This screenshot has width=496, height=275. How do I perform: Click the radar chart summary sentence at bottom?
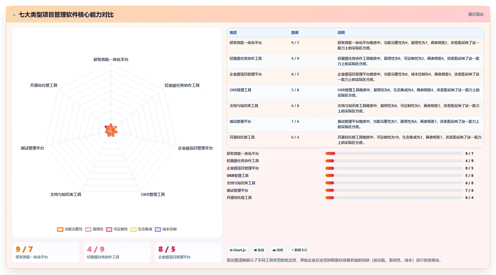coord(335,260)
